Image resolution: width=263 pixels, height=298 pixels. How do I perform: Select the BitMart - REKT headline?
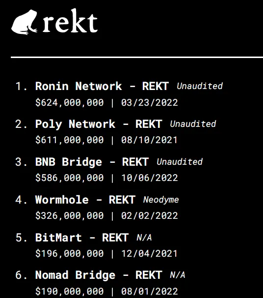pos(82,238)
